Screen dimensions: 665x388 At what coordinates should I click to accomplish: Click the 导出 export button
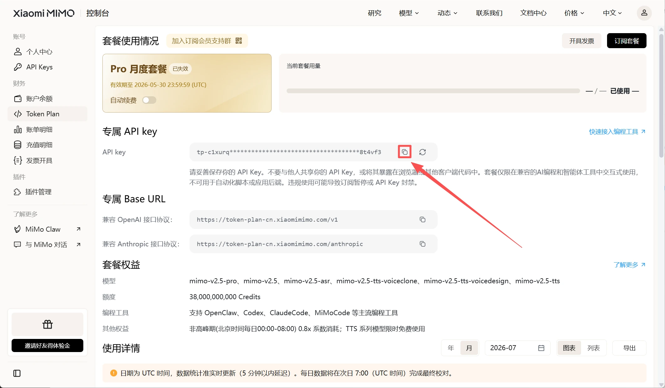[x=629, y=348]
